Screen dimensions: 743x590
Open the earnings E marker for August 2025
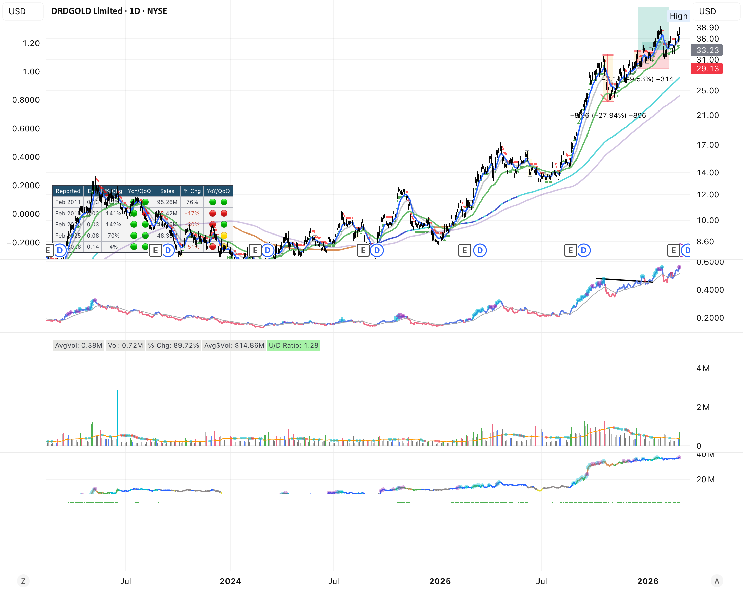click(x=570, y=250)
